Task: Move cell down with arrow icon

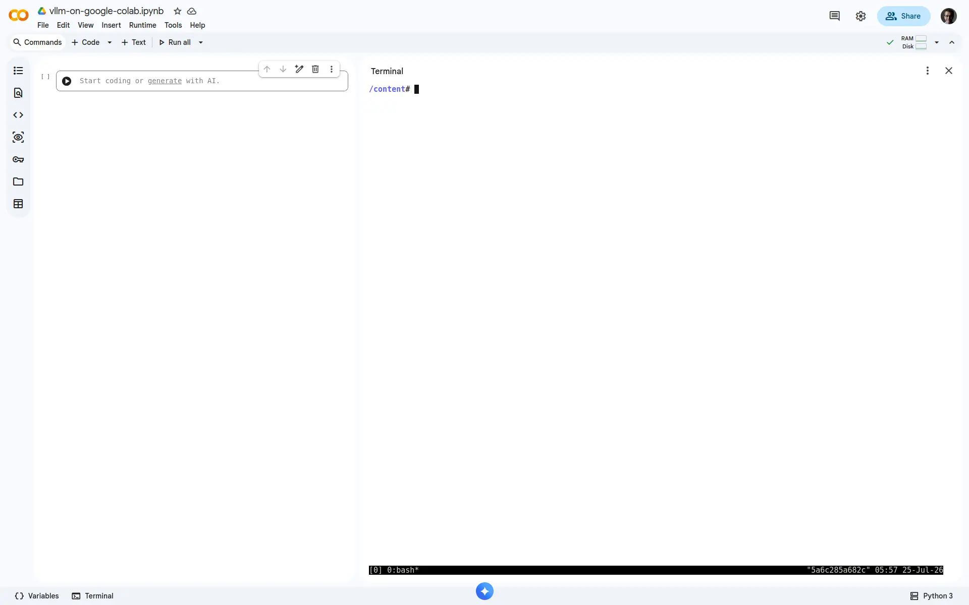Action: click(x=283, y=69)
